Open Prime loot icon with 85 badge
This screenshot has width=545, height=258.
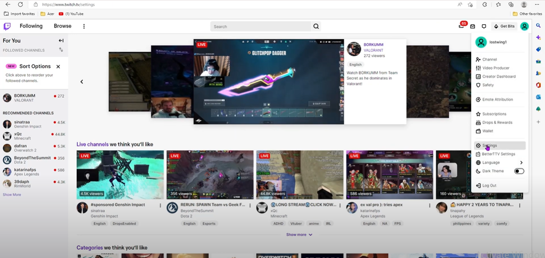(462, 26)
